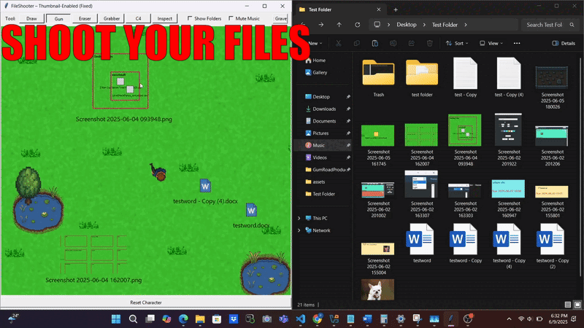This screenshot has height=328, width=584.
Task: Toggle the Details pane button
Action: (x=564, y=43)
